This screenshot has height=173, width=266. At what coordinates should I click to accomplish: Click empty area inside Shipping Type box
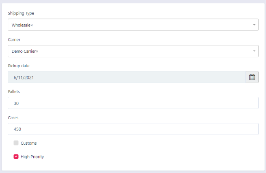(142, 25)
